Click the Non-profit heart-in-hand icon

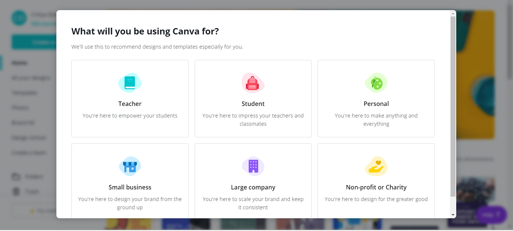(376, 166)
